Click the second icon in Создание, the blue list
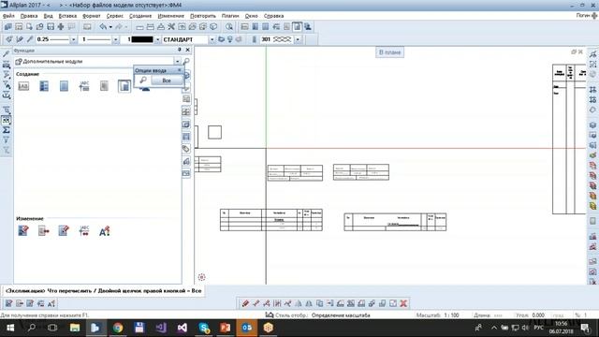This screenshot has height=337, width=599. click(44, 86)
